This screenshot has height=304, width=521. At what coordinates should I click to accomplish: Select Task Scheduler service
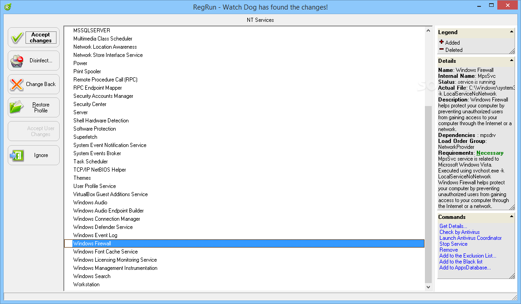tap(90, 162)
